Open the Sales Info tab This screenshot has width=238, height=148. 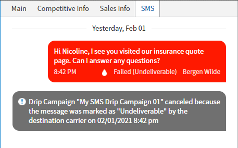115,9
